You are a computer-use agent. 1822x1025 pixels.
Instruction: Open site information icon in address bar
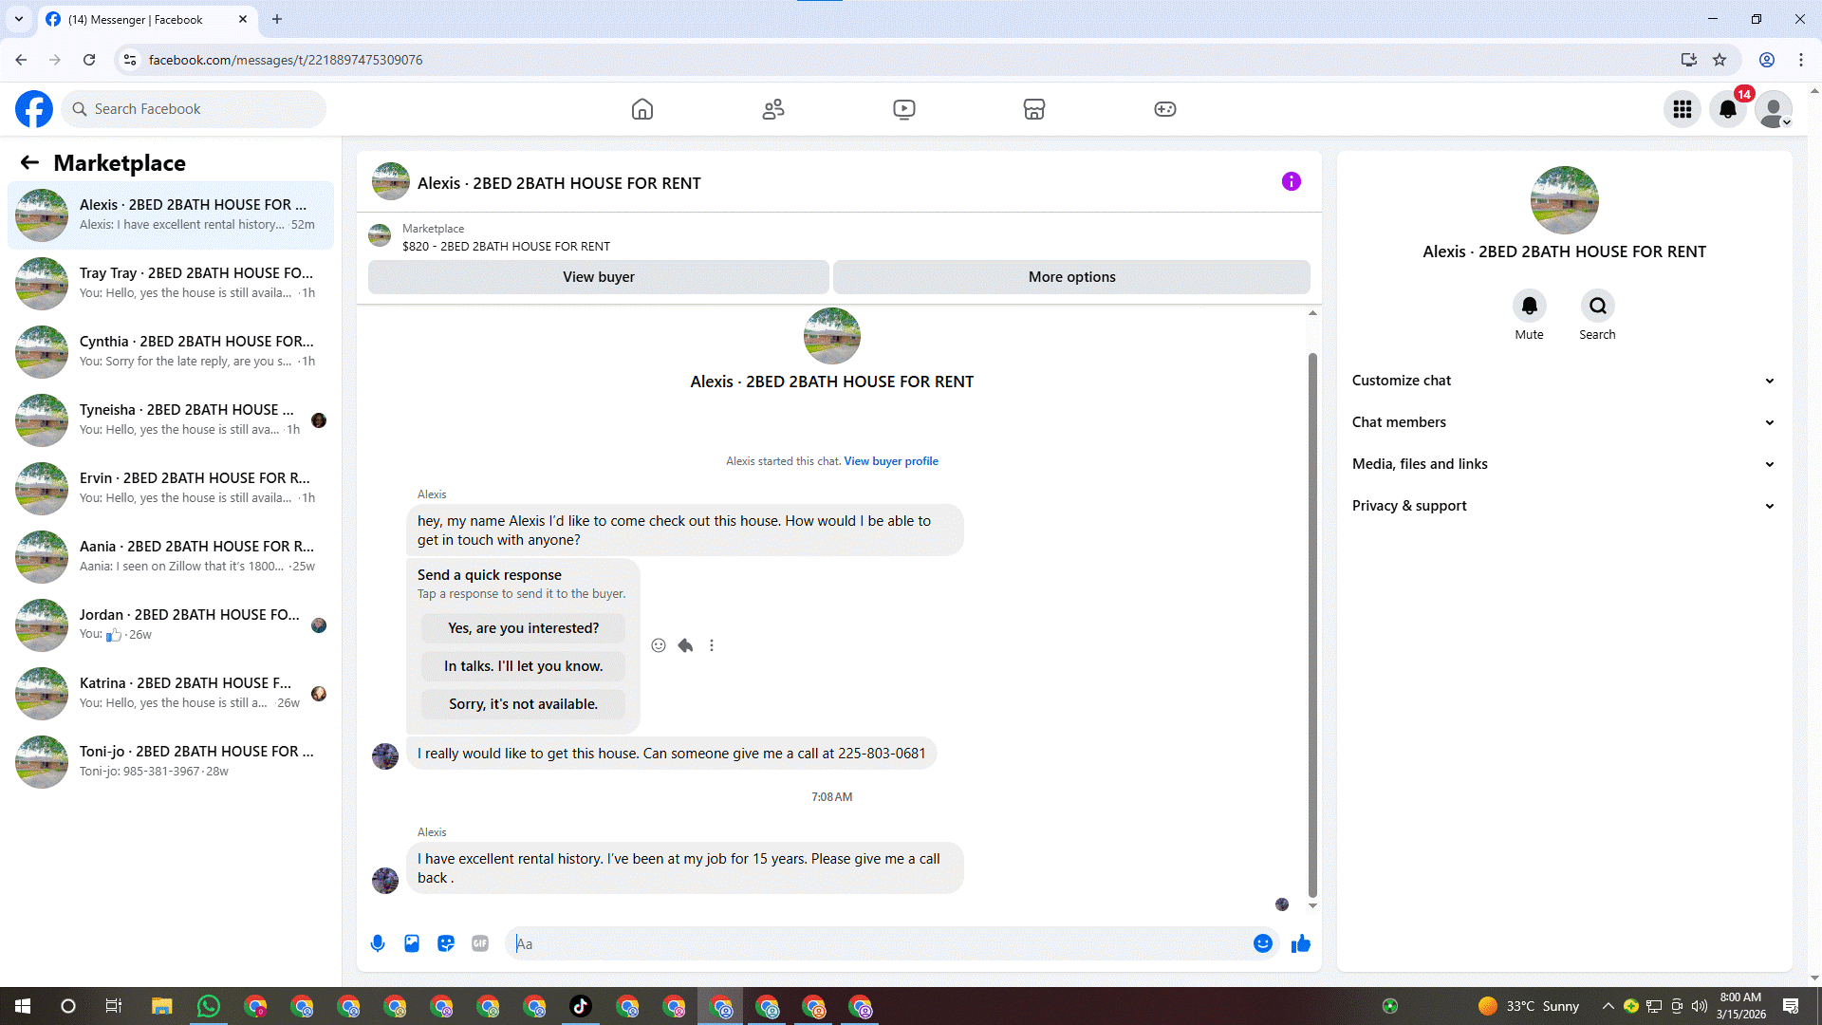(x=130, y=60)
